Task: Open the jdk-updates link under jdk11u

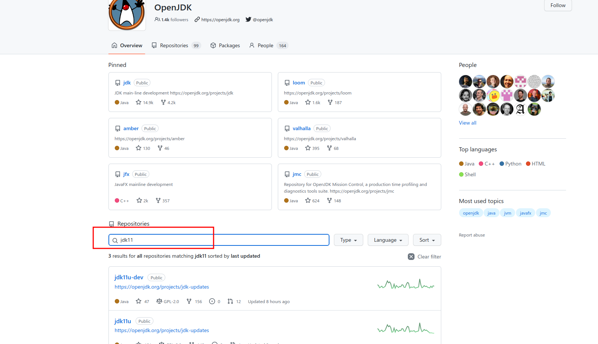Action: (162, 331)
